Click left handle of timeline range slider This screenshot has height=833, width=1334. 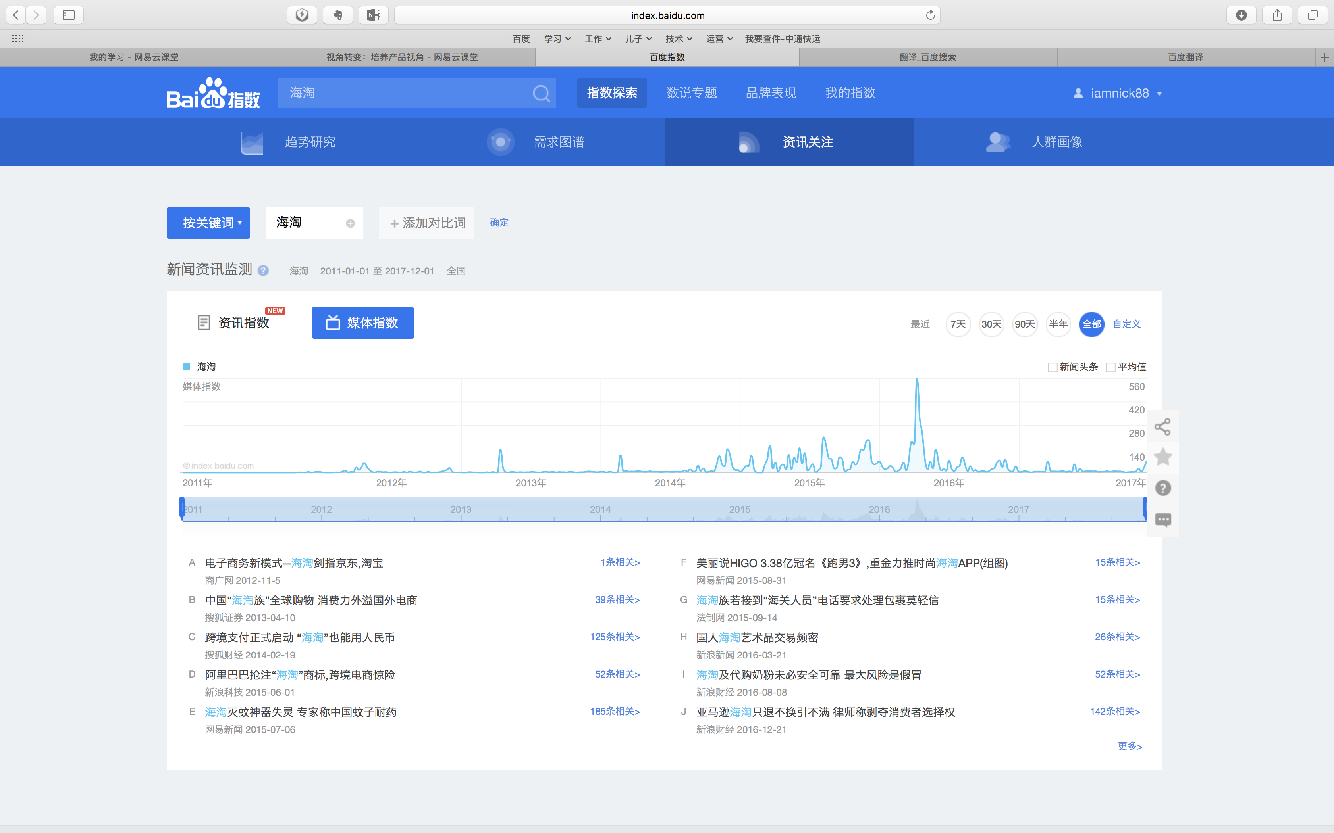[x=181, y=508]
